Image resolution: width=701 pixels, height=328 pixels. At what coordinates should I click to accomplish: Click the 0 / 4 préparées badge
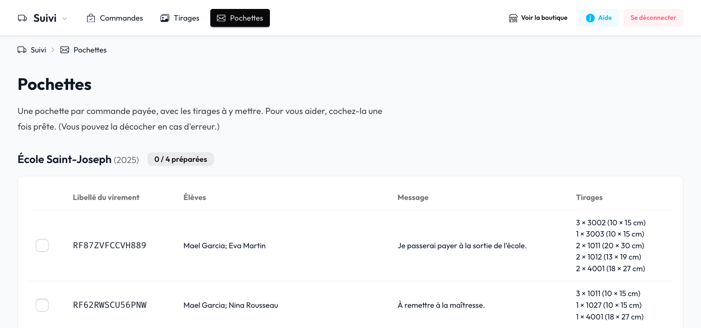click(181, 159)
